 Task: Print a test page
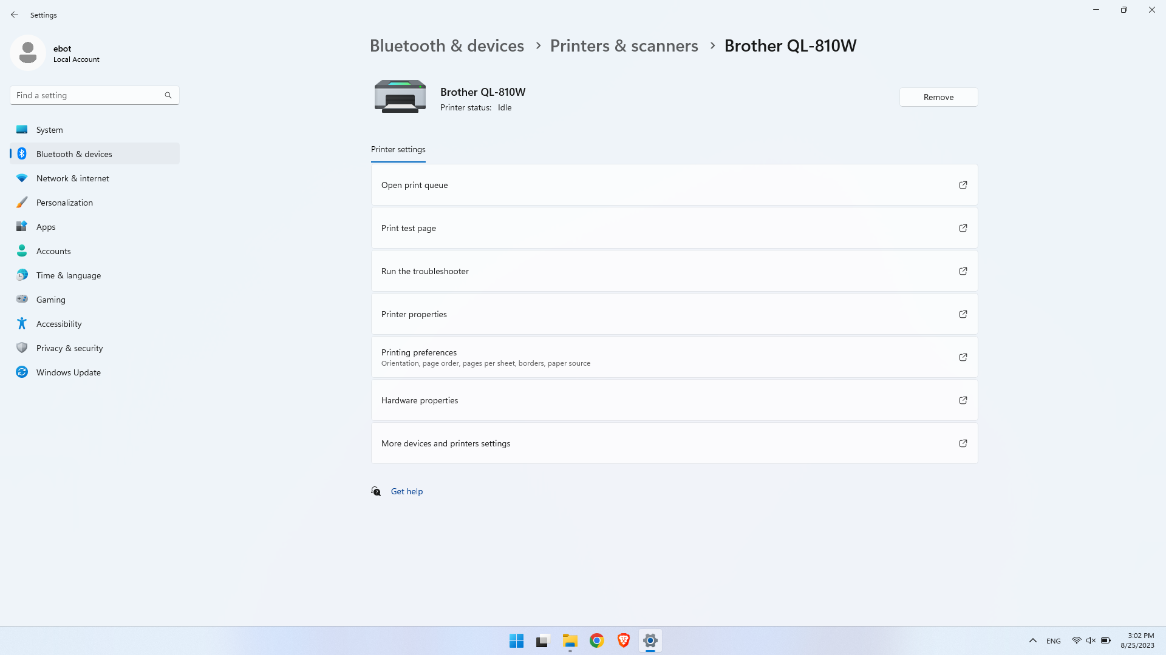click(674, 228)
